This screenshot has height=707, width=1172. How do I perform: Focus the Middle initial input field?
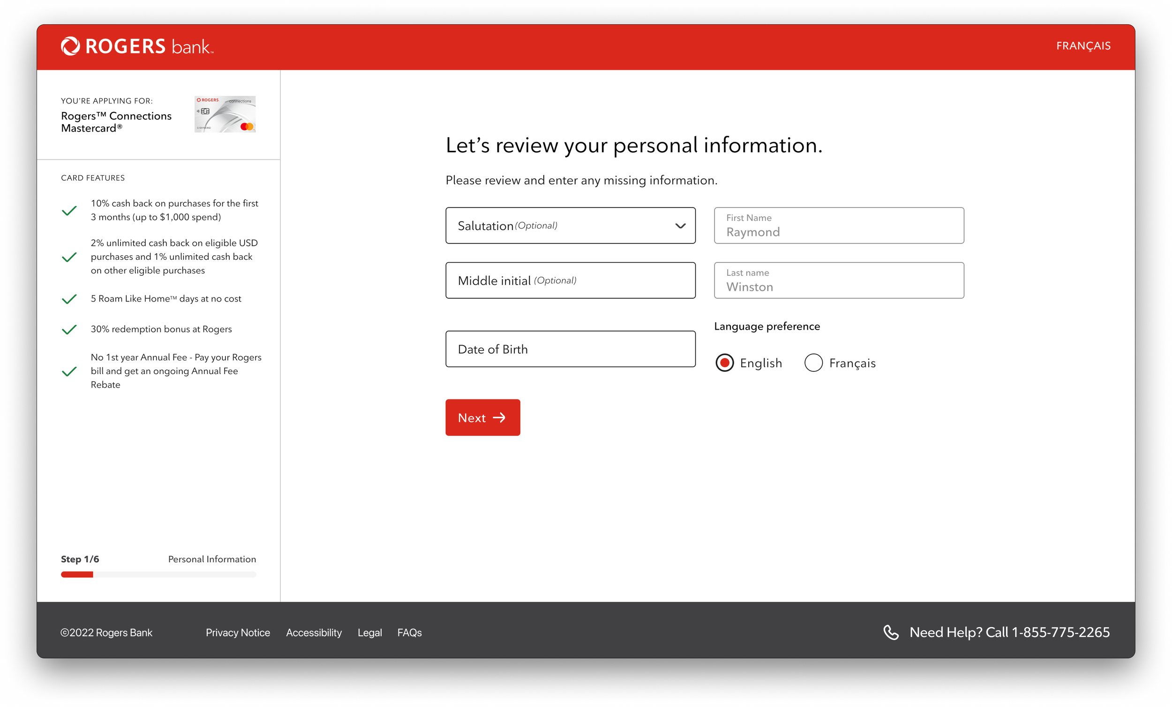tap(570, 280)
